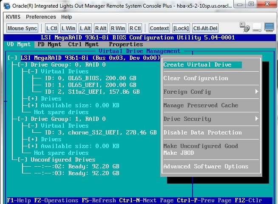Toggle the R Win modifier key
278x204 pixels.
click(118, 28)
